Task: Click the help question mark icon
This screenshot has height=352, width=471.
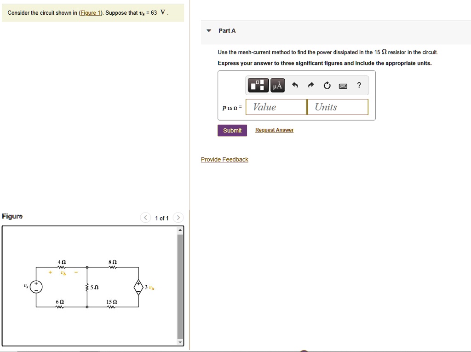Action: 359,85
